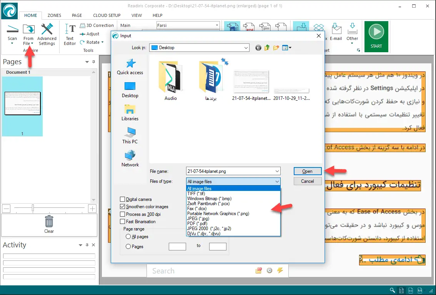Open the CLOUD SETUP tab

tap(107, 15)
